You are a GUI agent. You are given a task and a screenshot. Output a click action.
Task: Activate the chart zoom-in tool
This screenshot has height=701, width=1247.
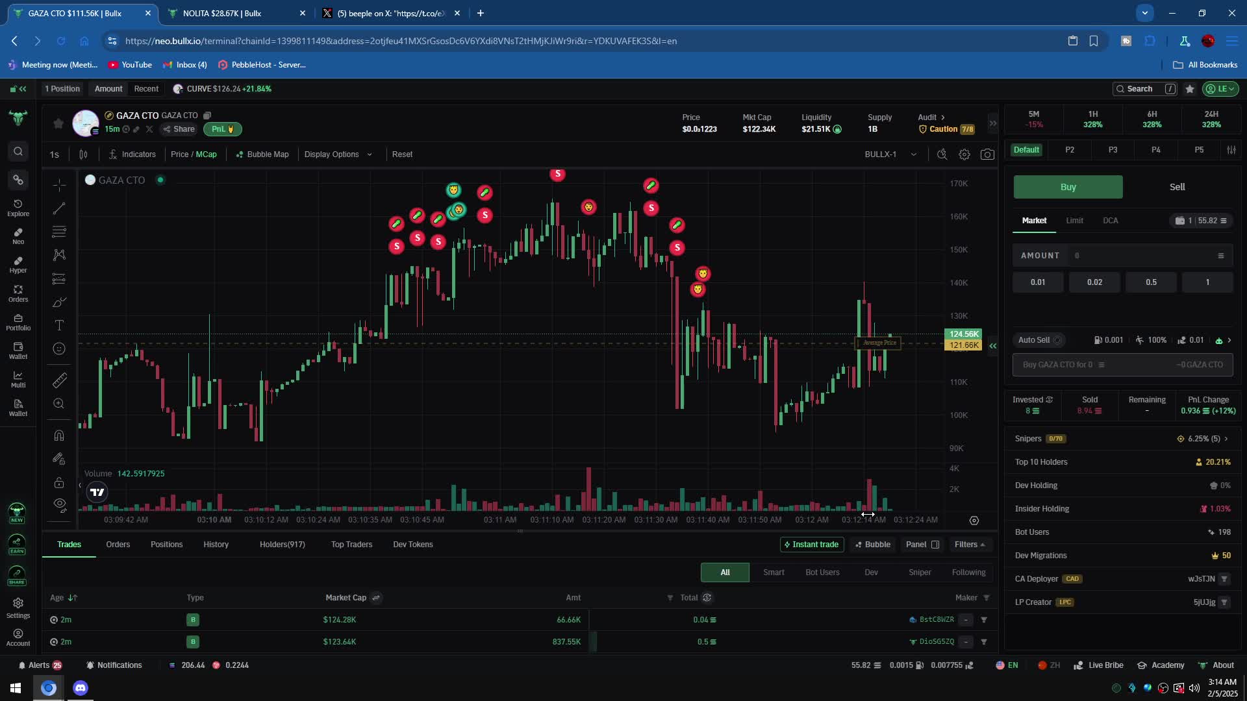[x=59, y=403]
